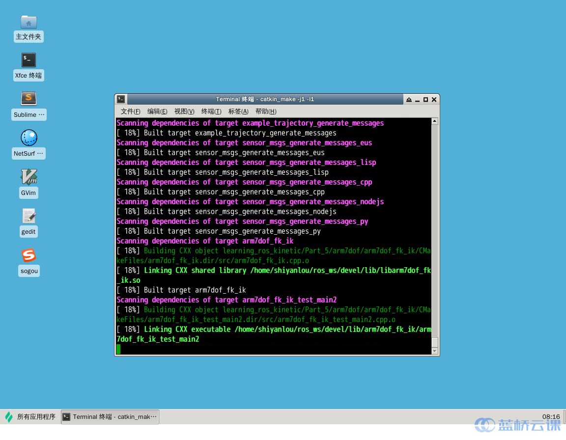Click the 08:16 clock in panel
The width and height of the screenshot is (566, 440).
551,417
